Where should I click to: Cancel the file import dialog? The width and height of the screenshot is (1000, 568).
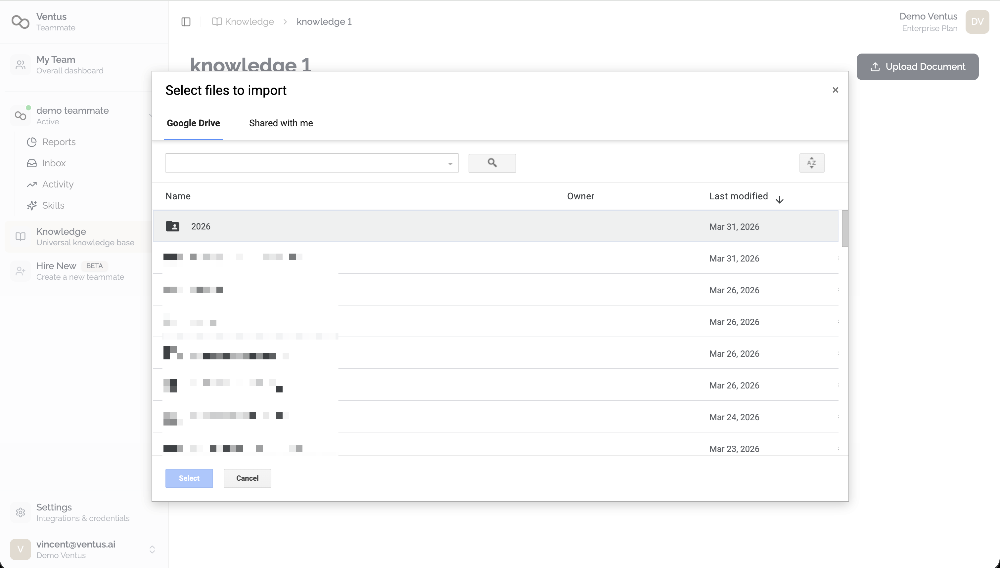[247, 478]
